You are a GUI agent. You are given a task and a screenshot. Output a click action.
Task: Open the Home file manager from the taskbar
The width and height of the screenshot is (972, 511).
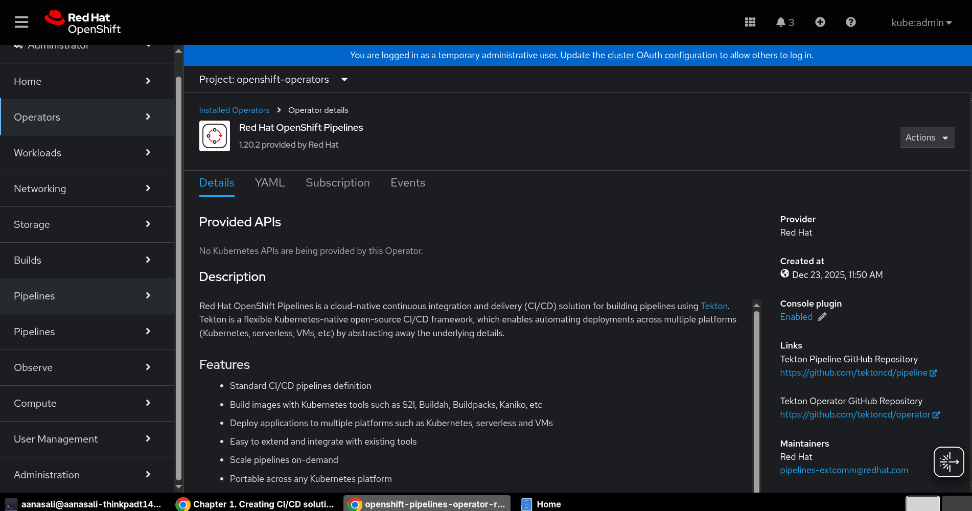[542, 504]
